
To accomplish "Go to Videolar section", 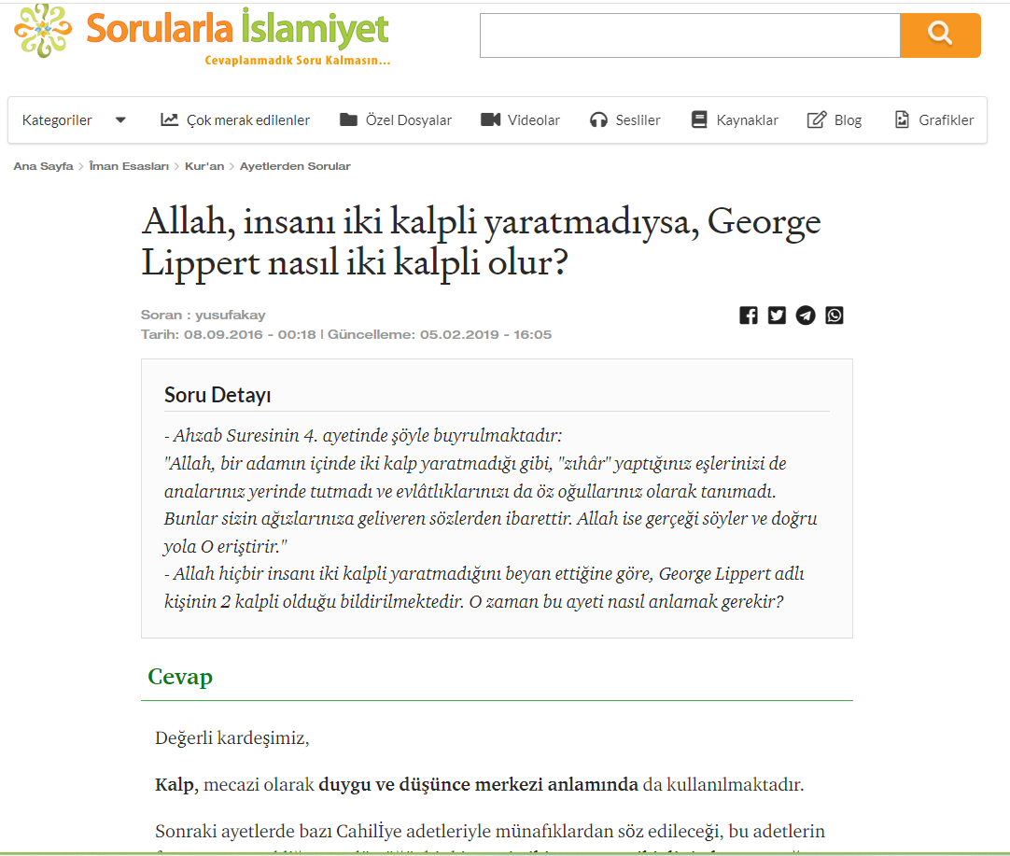I will pos(520,119).
